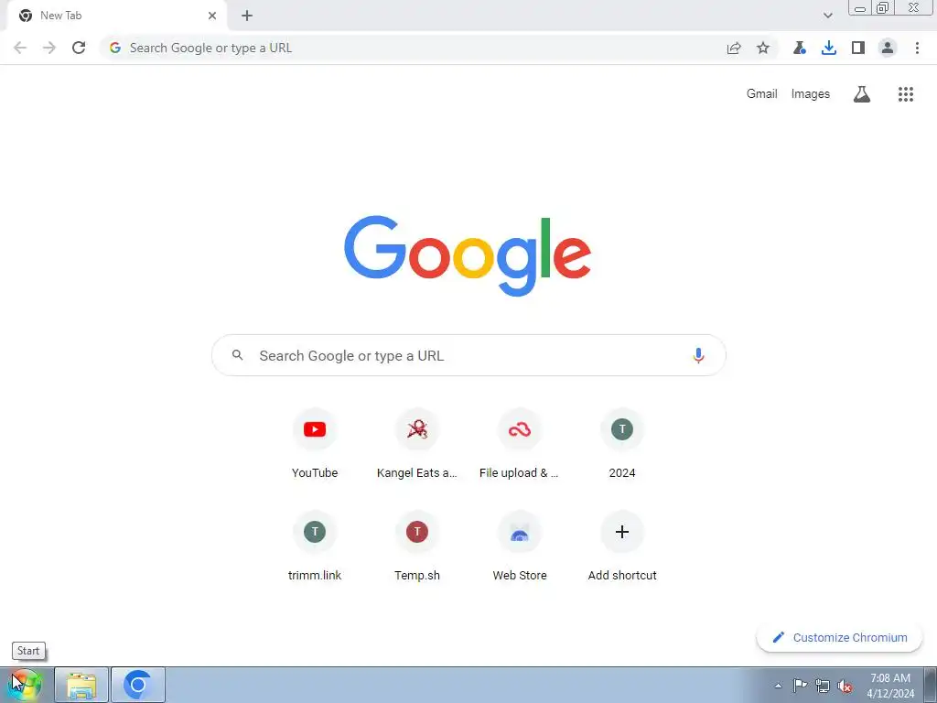This screenshot has height=703, width=937.
Task: Click into the Google search box
Action: (x=468, y=355)
